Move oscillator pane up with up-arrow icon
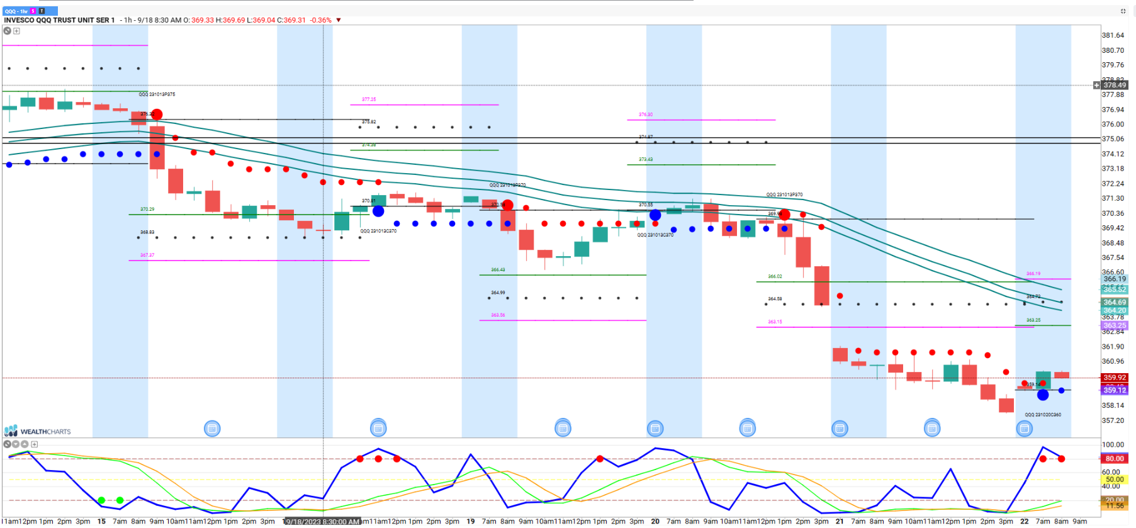This screenshot has width=1136, height=528. coord(25,444)
